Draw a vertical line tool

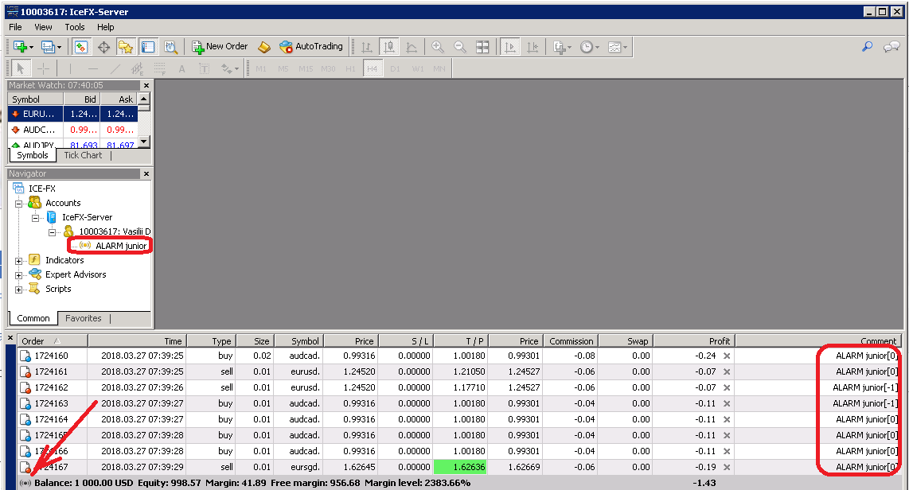[x=70, y=68]
